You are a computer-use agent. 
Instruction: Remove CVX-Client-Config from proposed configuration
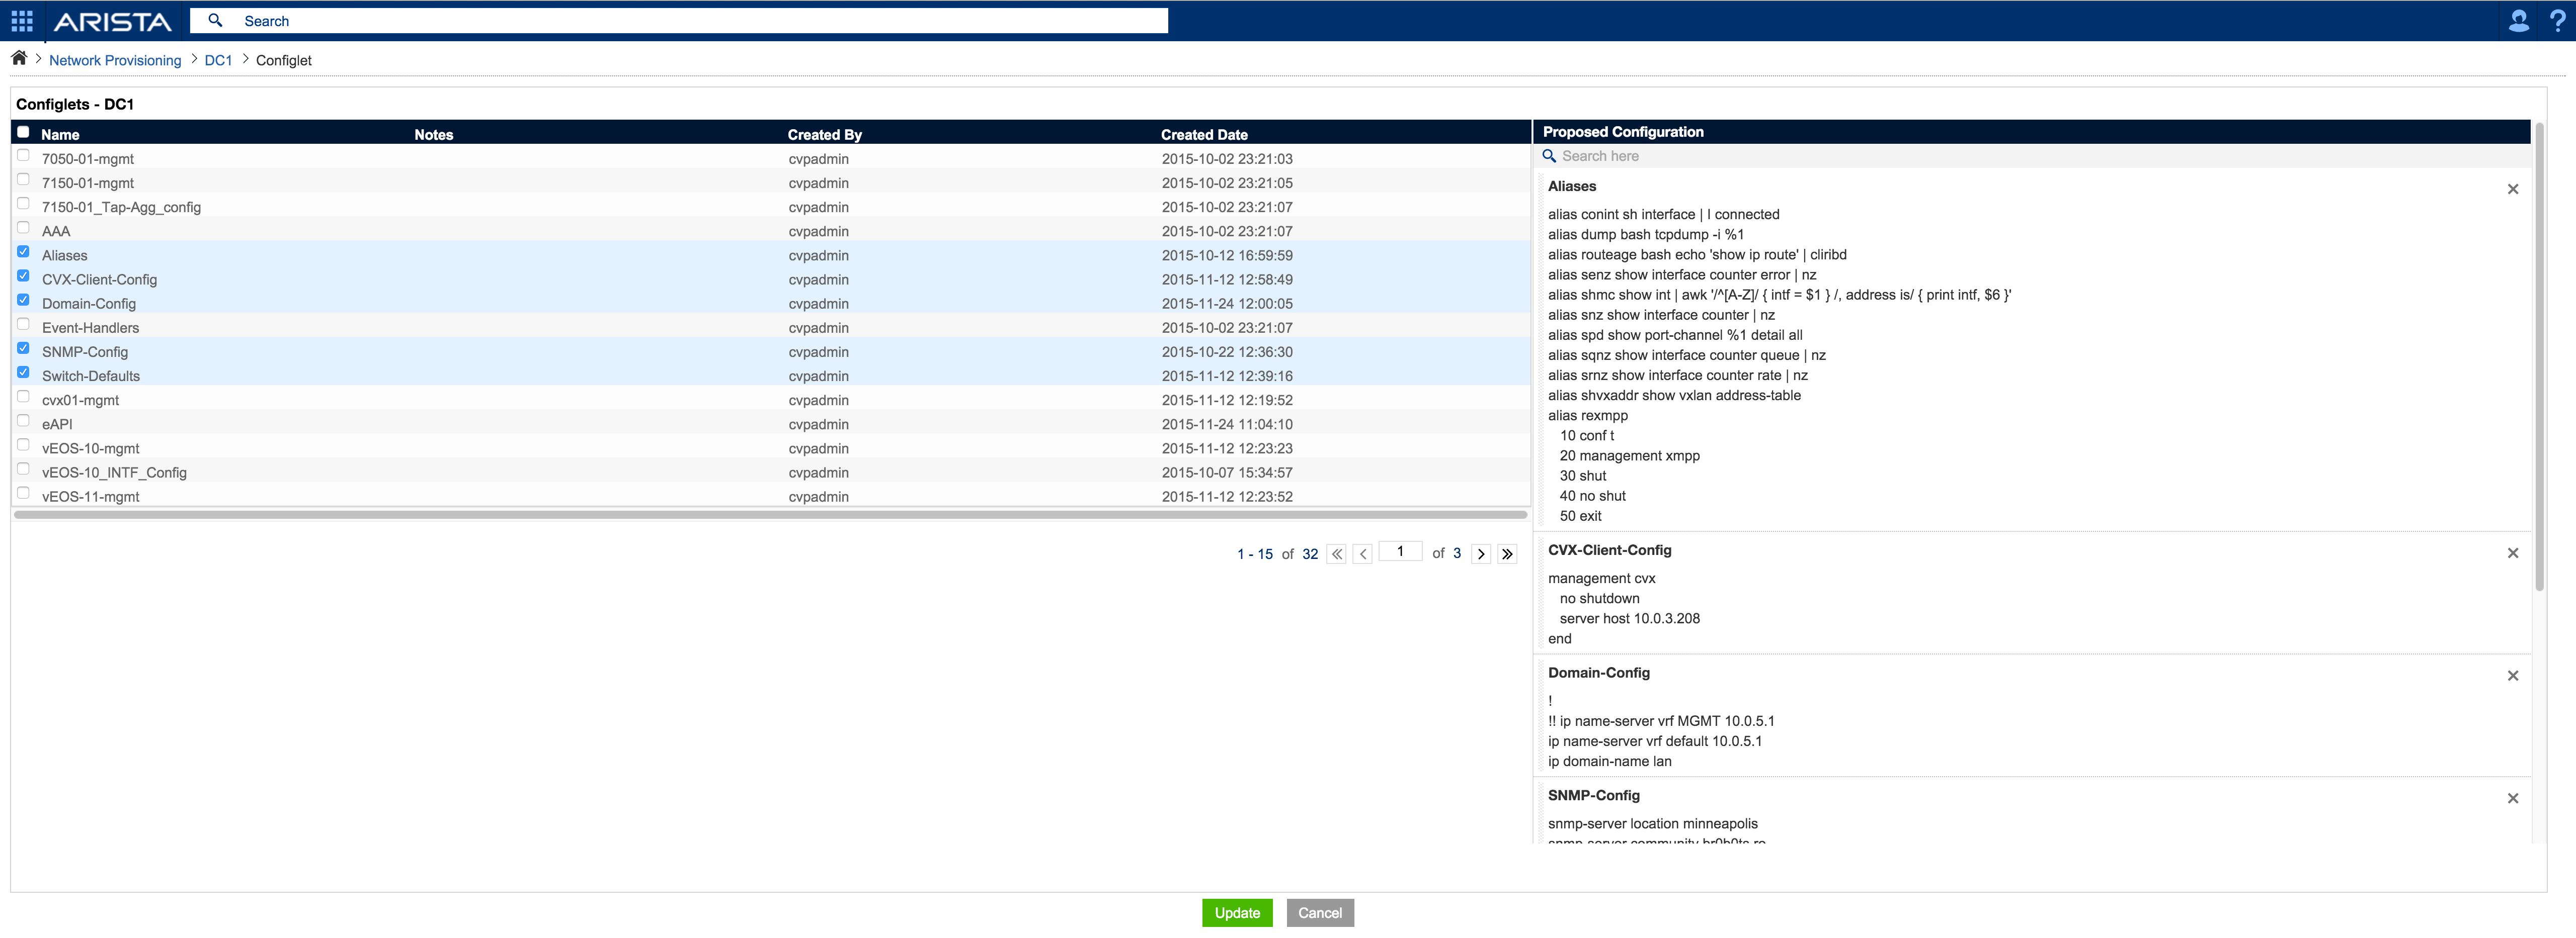point(2512,553)
